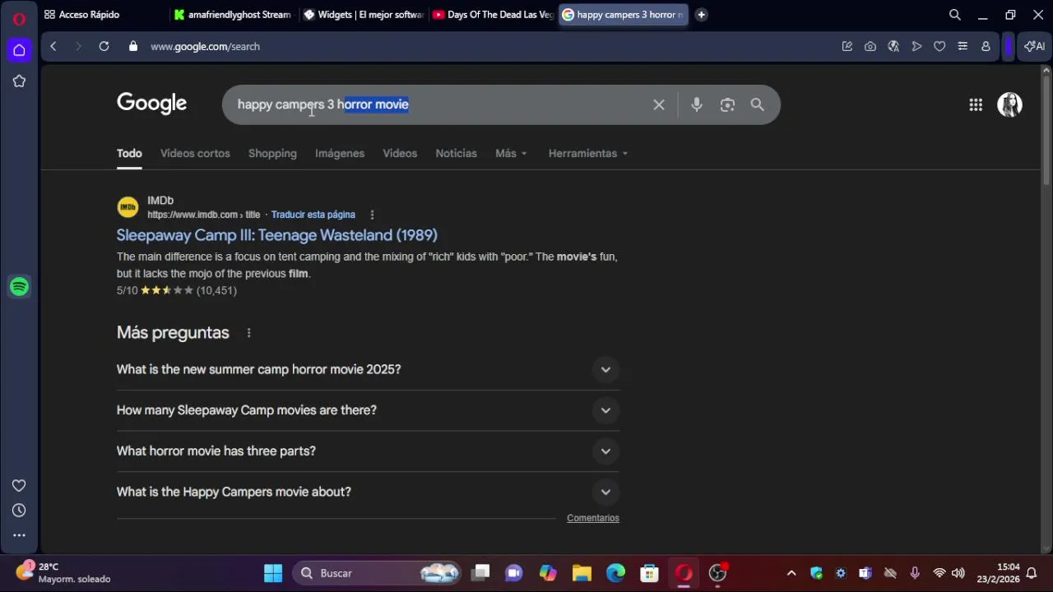Open the taskbar weather widget

pyautogui.click(x=64, y=573)
